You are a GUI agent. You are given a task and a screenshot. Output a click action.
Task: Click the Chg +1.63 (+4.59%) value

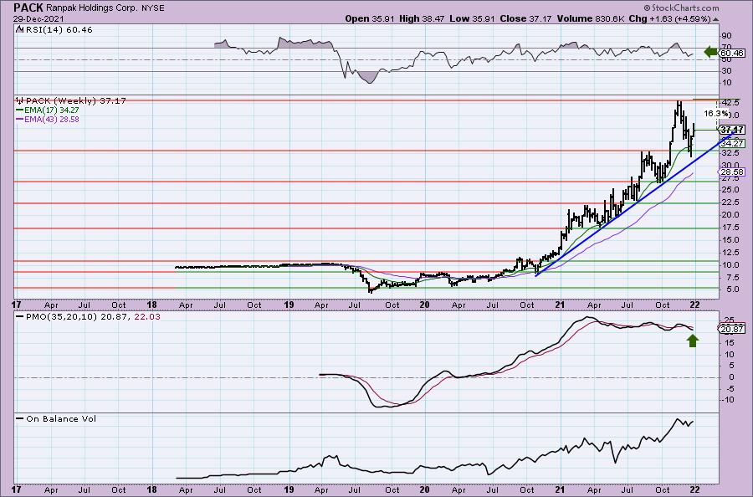(669, 18)
